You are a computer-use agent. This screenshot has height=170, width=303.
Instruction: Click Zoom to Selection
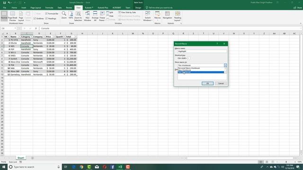coord(78,16)
